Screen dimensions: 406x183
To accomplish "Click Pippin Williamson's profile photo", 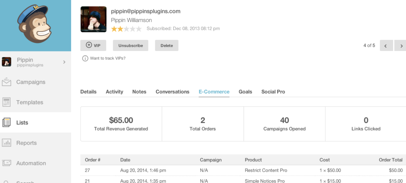I will (x=93, y=19).
